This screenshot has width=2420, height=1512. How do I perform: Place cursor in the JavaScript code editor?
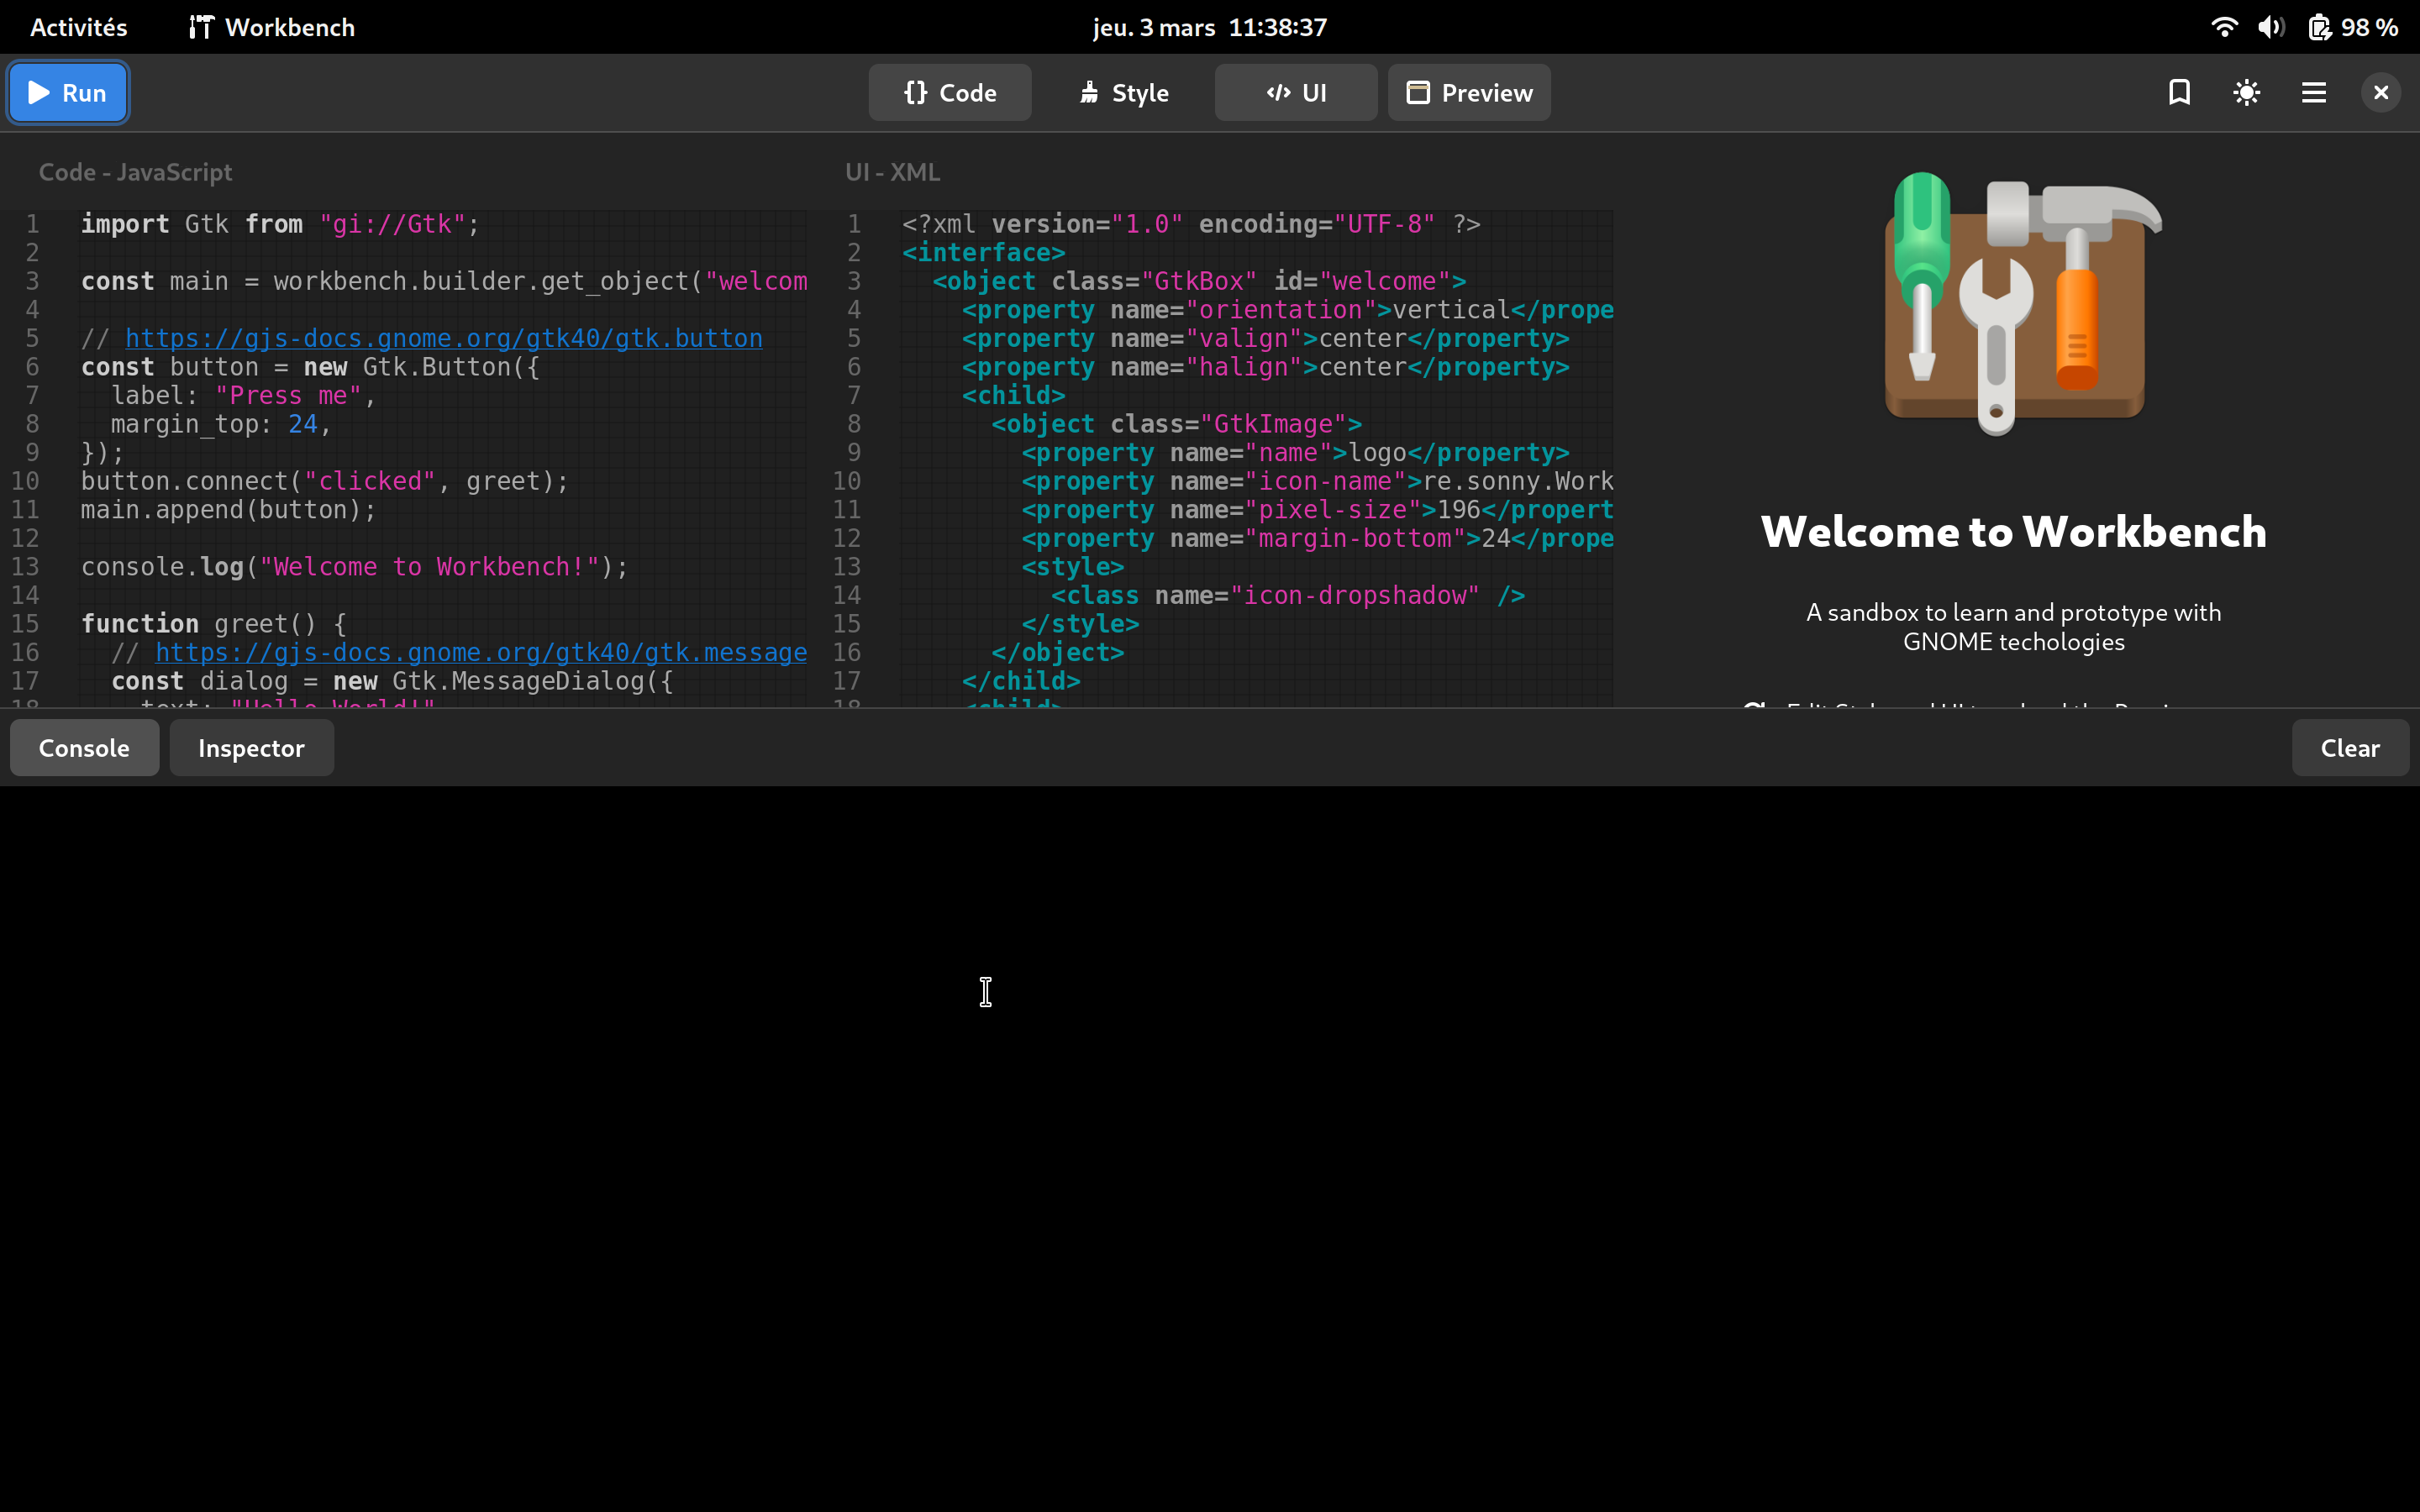tap(400, 450)
